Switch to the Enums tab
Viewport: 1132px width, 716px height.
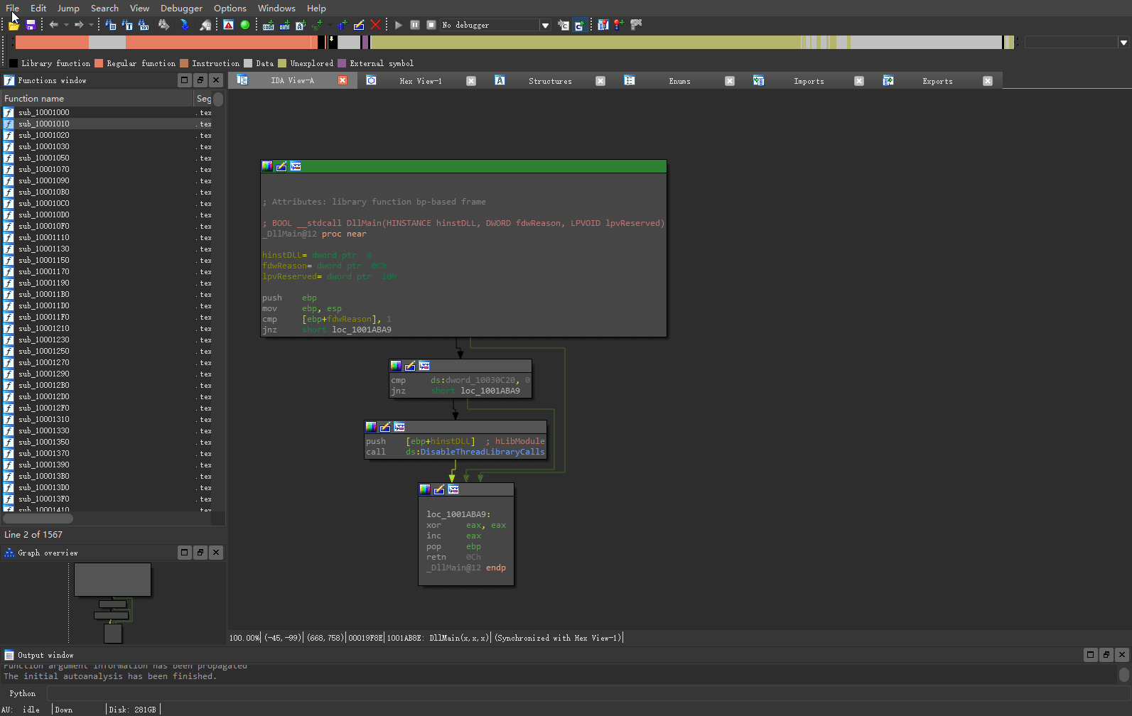[679, 81]
